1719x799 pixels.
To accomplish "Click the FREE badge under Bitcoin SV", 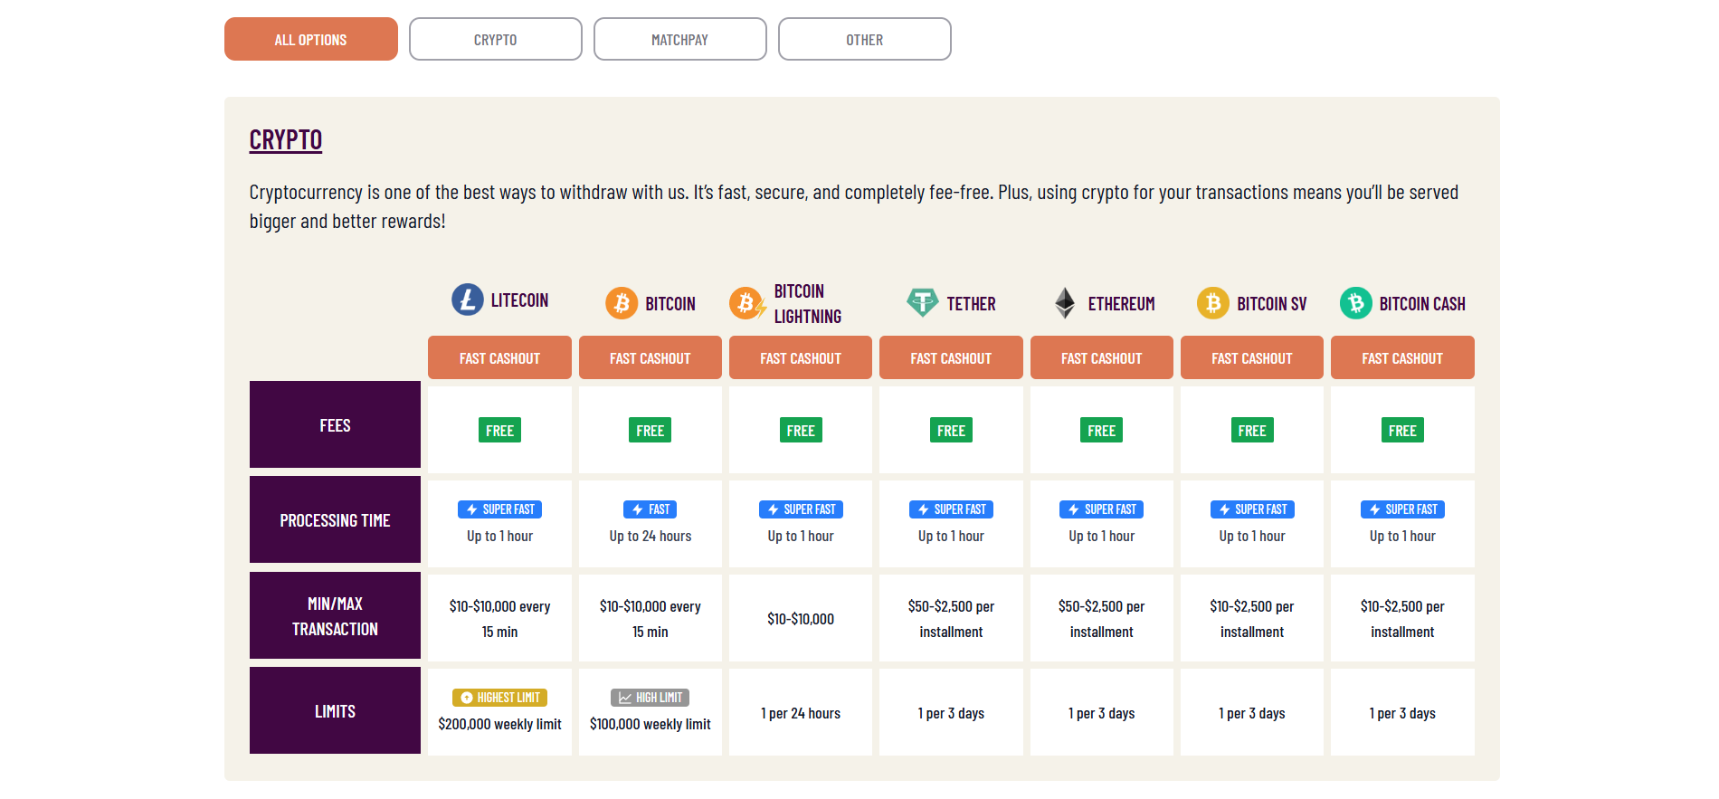I will click(x=1252, y=431).
